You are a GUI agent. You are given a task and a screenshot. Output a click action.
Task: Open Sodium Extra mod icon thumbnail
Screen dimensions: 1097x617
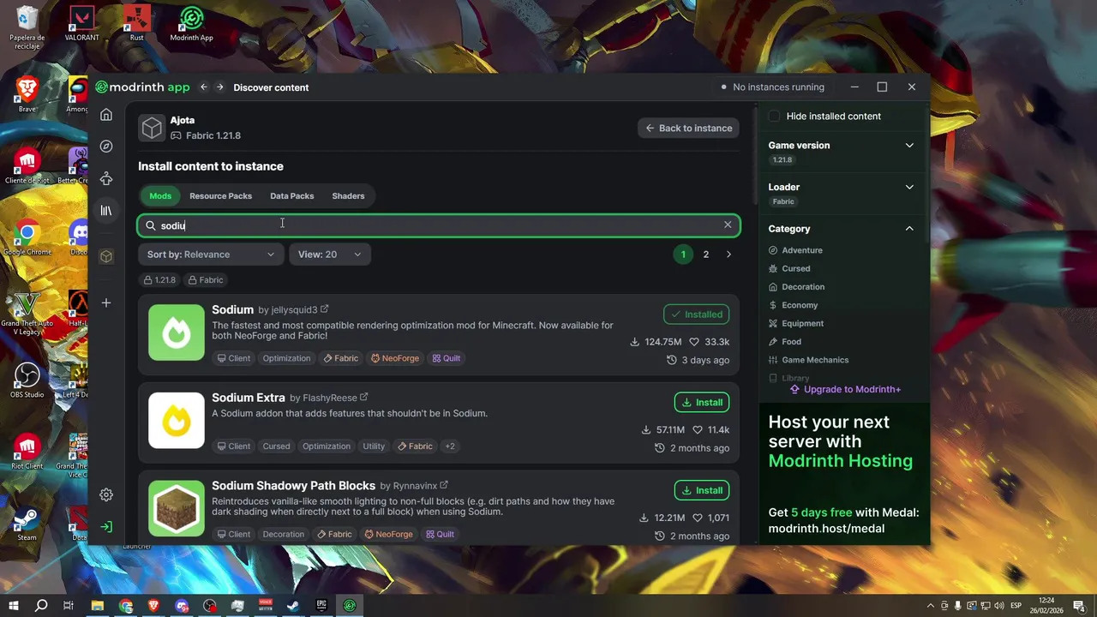click(x=177, y=420)
